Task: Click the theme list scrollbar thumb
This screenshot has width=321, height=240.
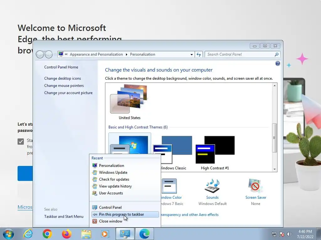Action: (x=275, y=138)
